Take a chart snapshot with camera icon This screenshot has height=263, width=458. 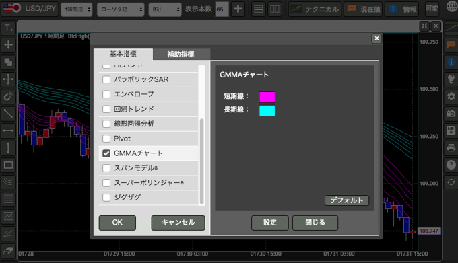click(451, 114)
